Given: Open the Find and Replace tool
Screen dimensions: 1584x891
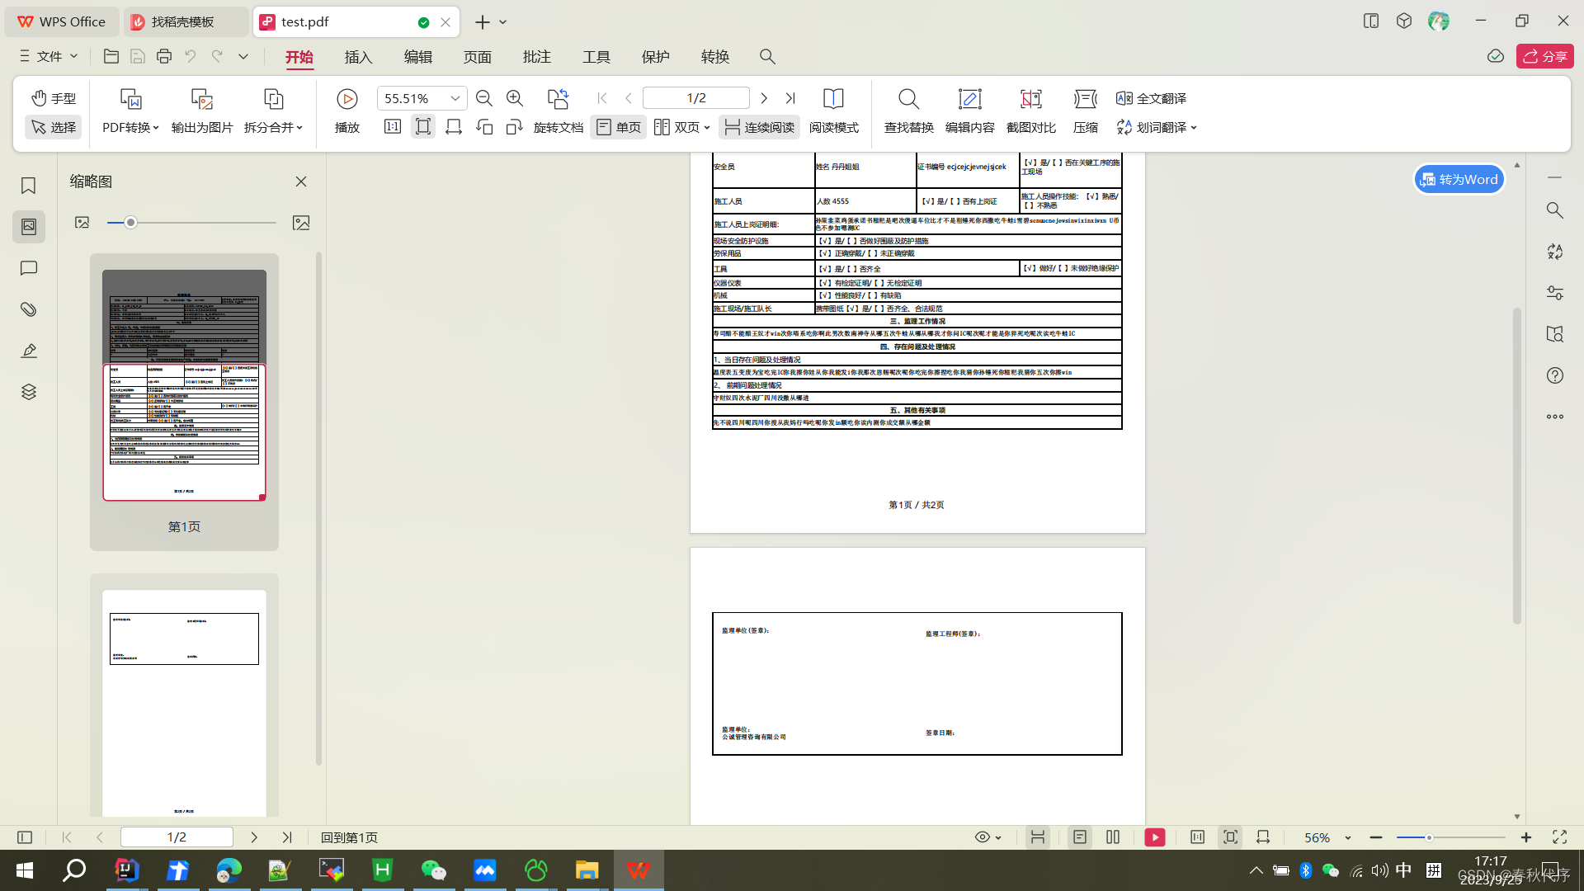Looking at the screenshot, I should (x=908, y=100).
